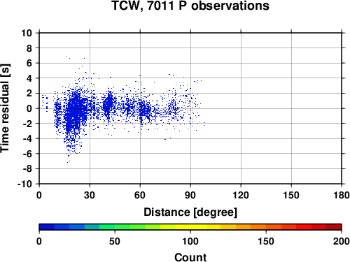Click the y-axis tick label '-10'

pyautogui.click(x=24, y=184)
